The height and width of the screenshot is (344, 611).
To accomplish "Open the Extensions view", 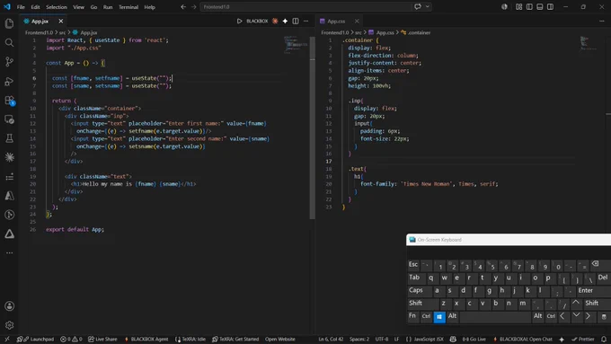I will 9,101.
